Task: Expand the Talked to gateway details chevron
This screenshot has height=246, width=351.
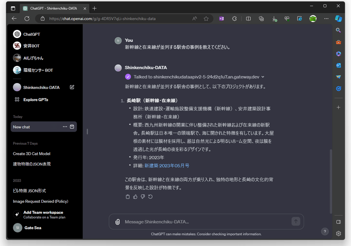Action: pos(263,77)
